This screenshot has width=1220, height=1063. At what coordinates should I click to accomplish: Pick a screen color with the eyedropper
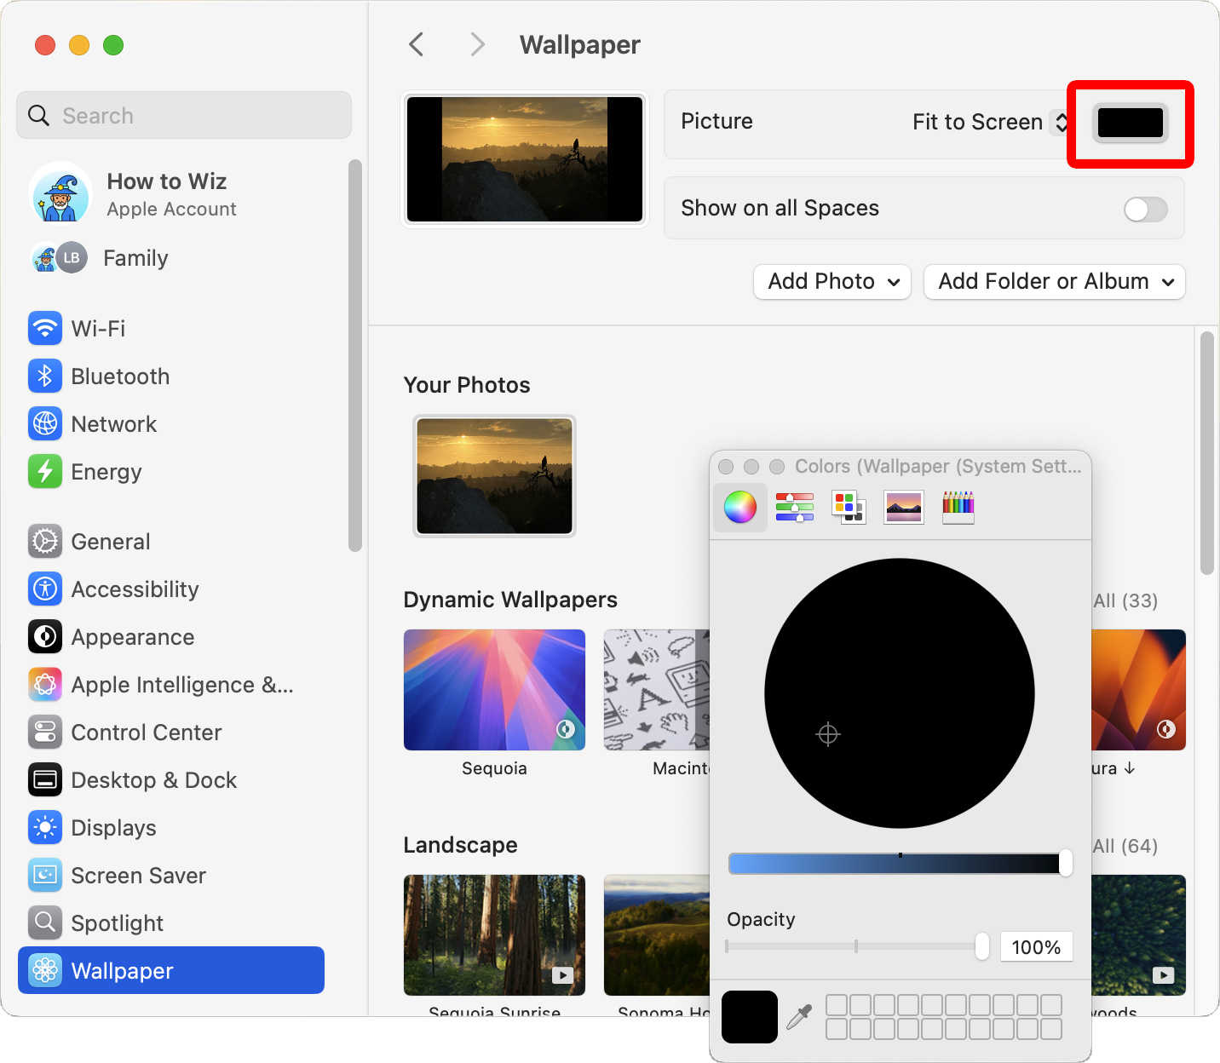point(799,1016)
